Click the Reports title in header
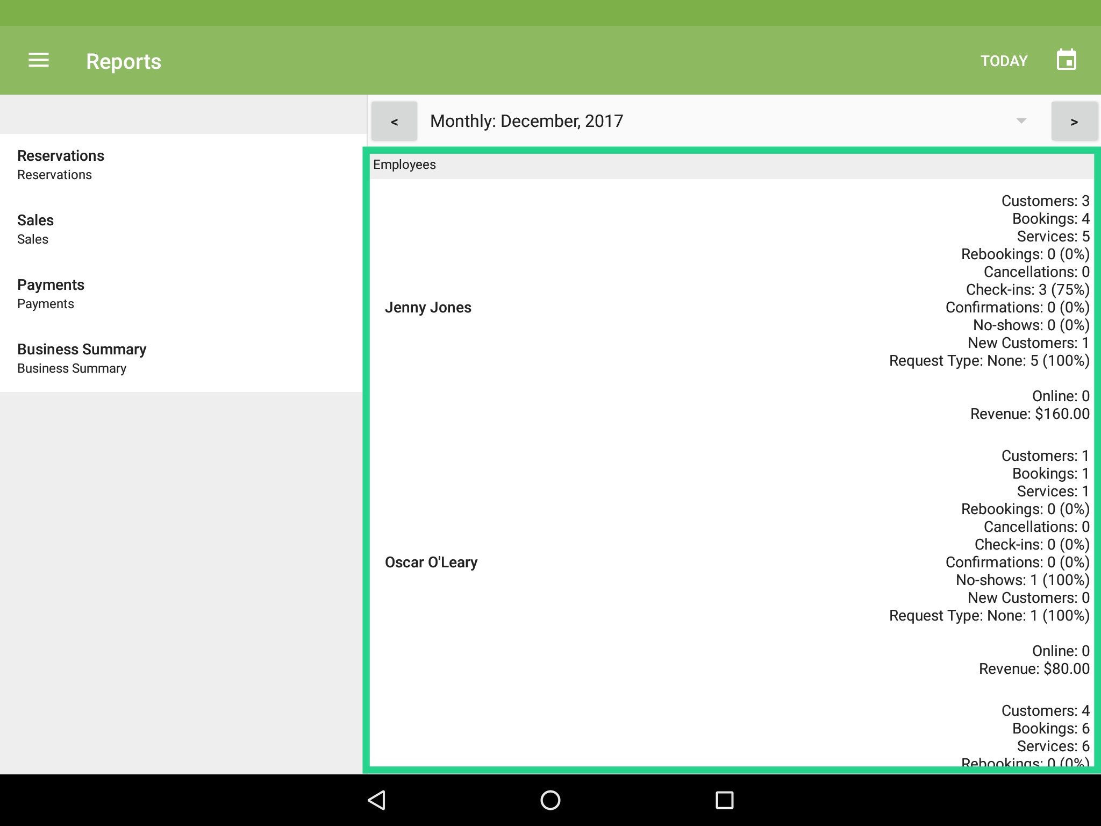 (124, 61)
